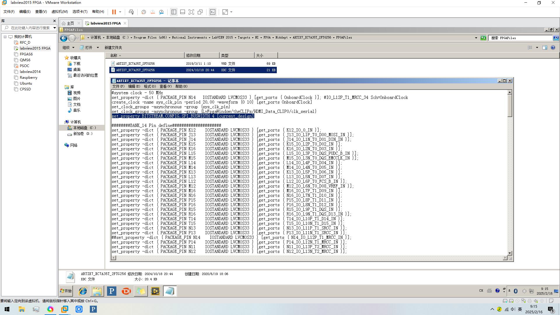Open Internet Explorer in guest taskbar

point(83,291)
